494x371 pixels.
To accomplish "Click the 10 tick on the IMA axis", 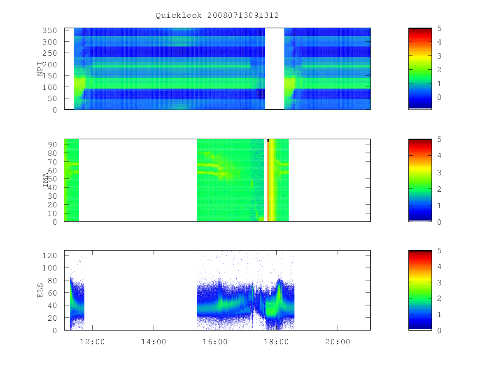I will [53, 213].
